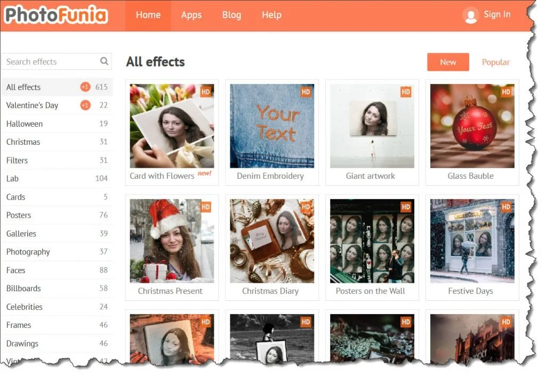The width and height of the screenshot is (546, 377).
Task: Open the Blog page
Action: click(231, 15)
